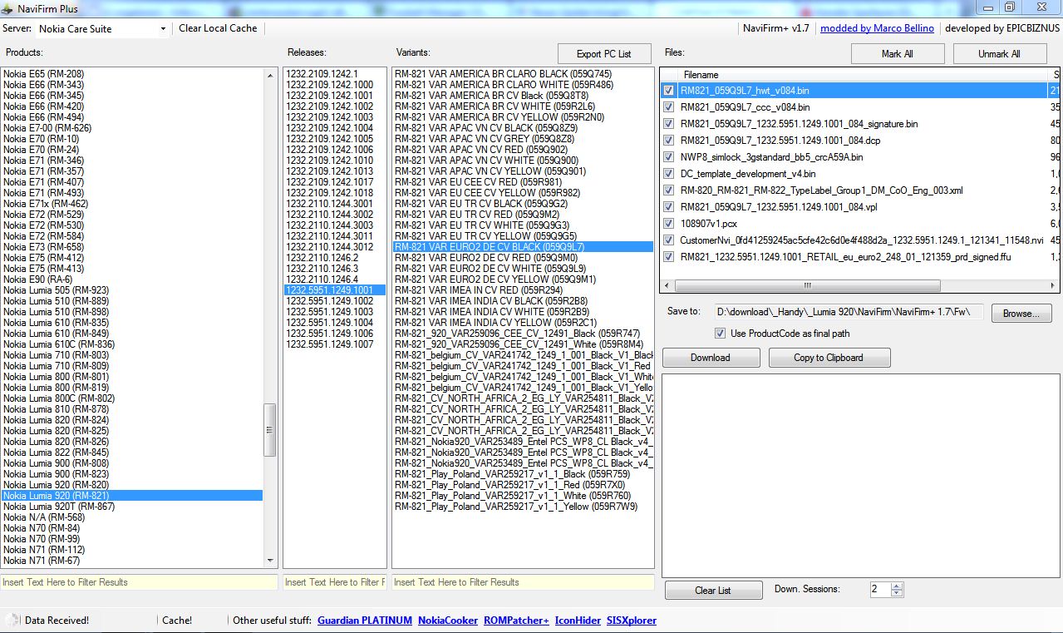Click the Clear Local Cache button
Image resolution: width=1063 pixels, height=633 pixels.
coord(218,28)
